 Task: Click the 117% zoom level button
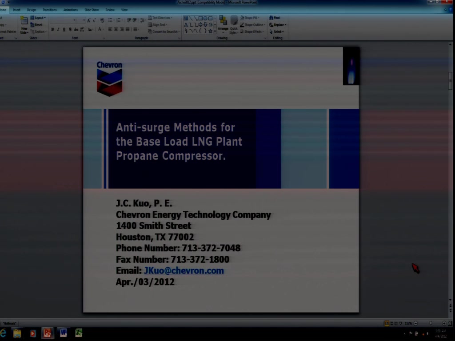pyautogui.click(x=408, y=323)
